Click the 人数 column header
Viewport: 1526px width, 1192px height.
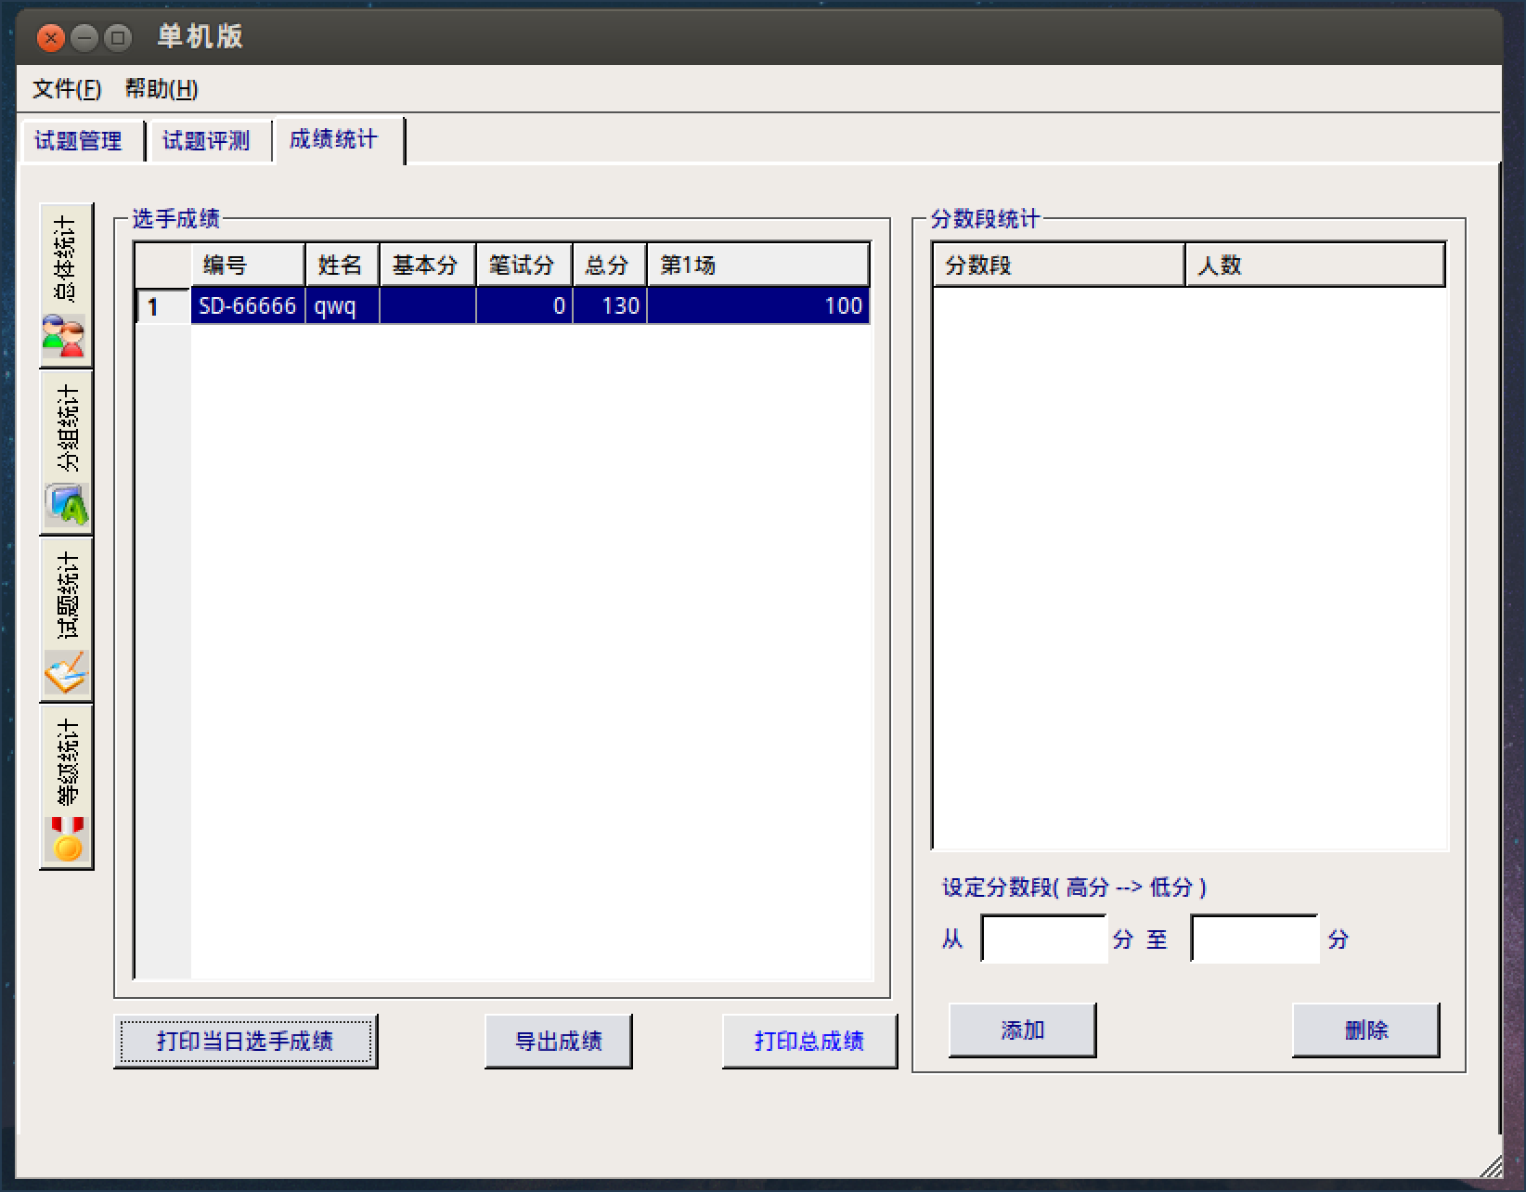pyautogui.click(x=1313, y=266)
